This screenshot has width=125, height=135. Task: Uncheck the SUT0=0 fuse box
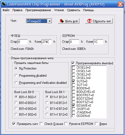(x=73, y=81)
